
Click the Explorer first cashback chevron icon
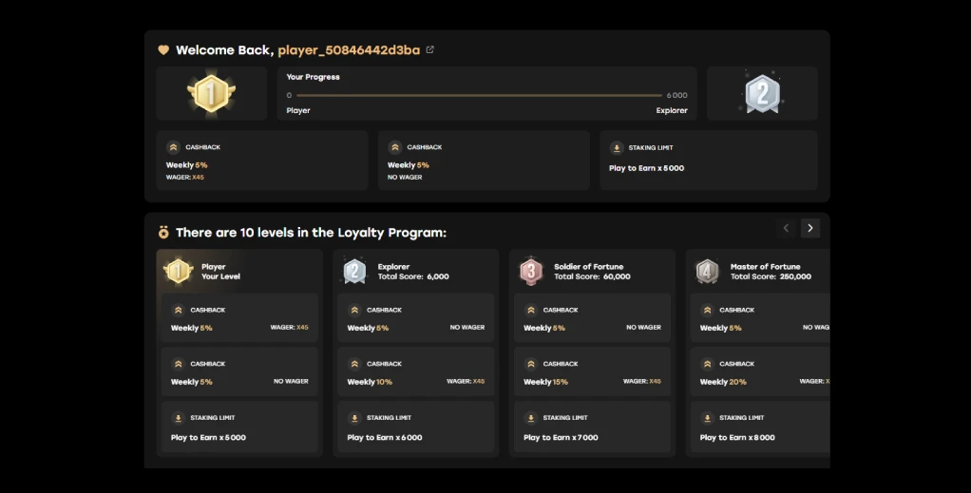[x=354, y=310]
